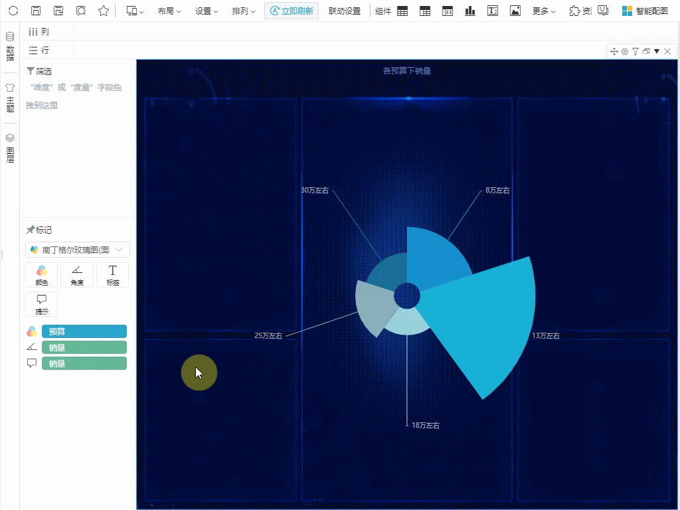Switch to the 图层 layers side tab
The width and height of the screenshot is (680, 510).
pyautogui.click(x=10, y=148)
